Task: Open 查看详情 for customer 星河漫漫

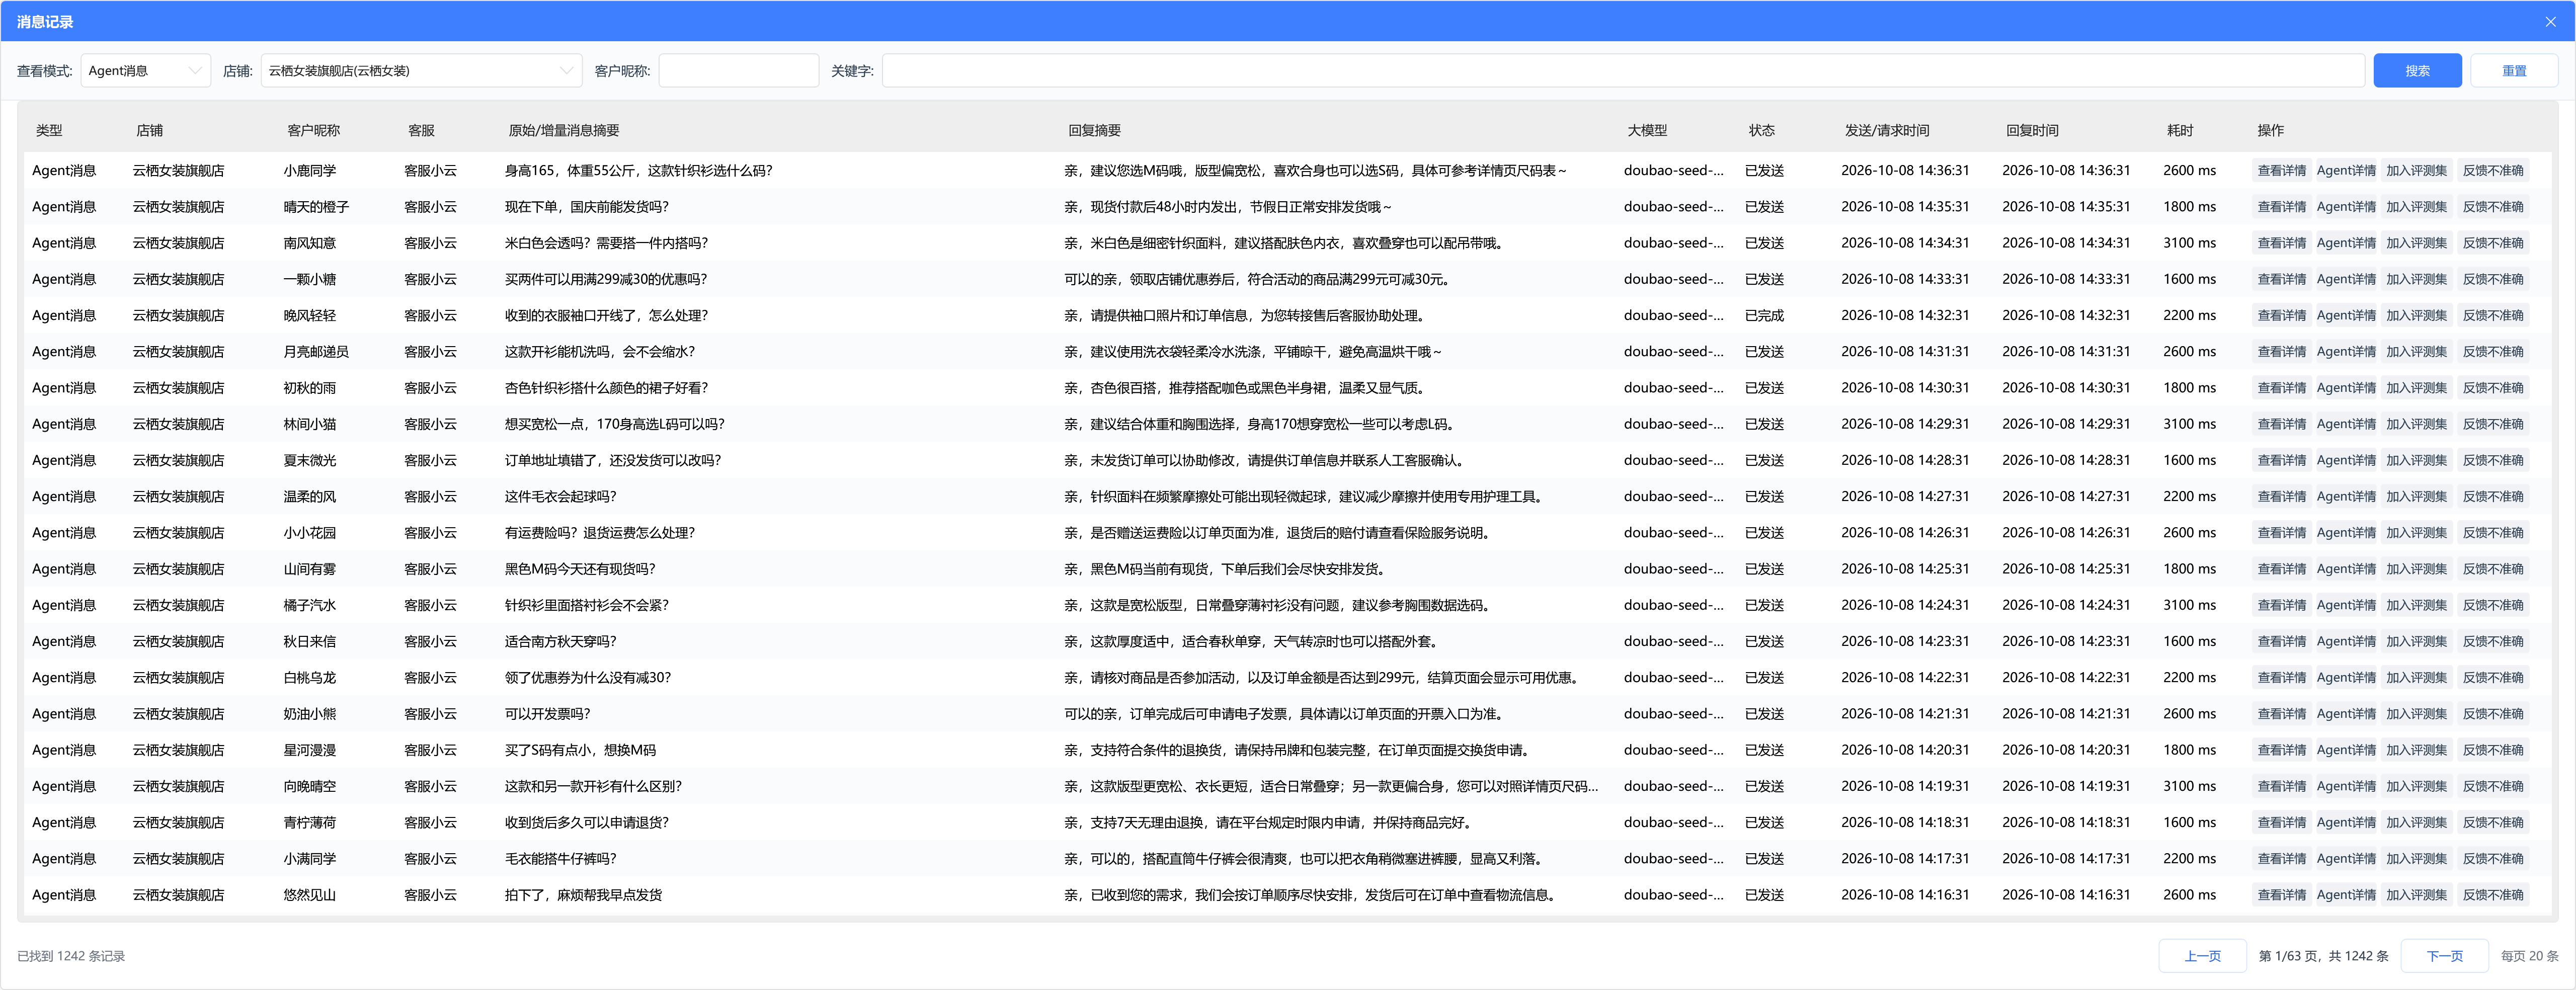Action: pos(2281,750)
